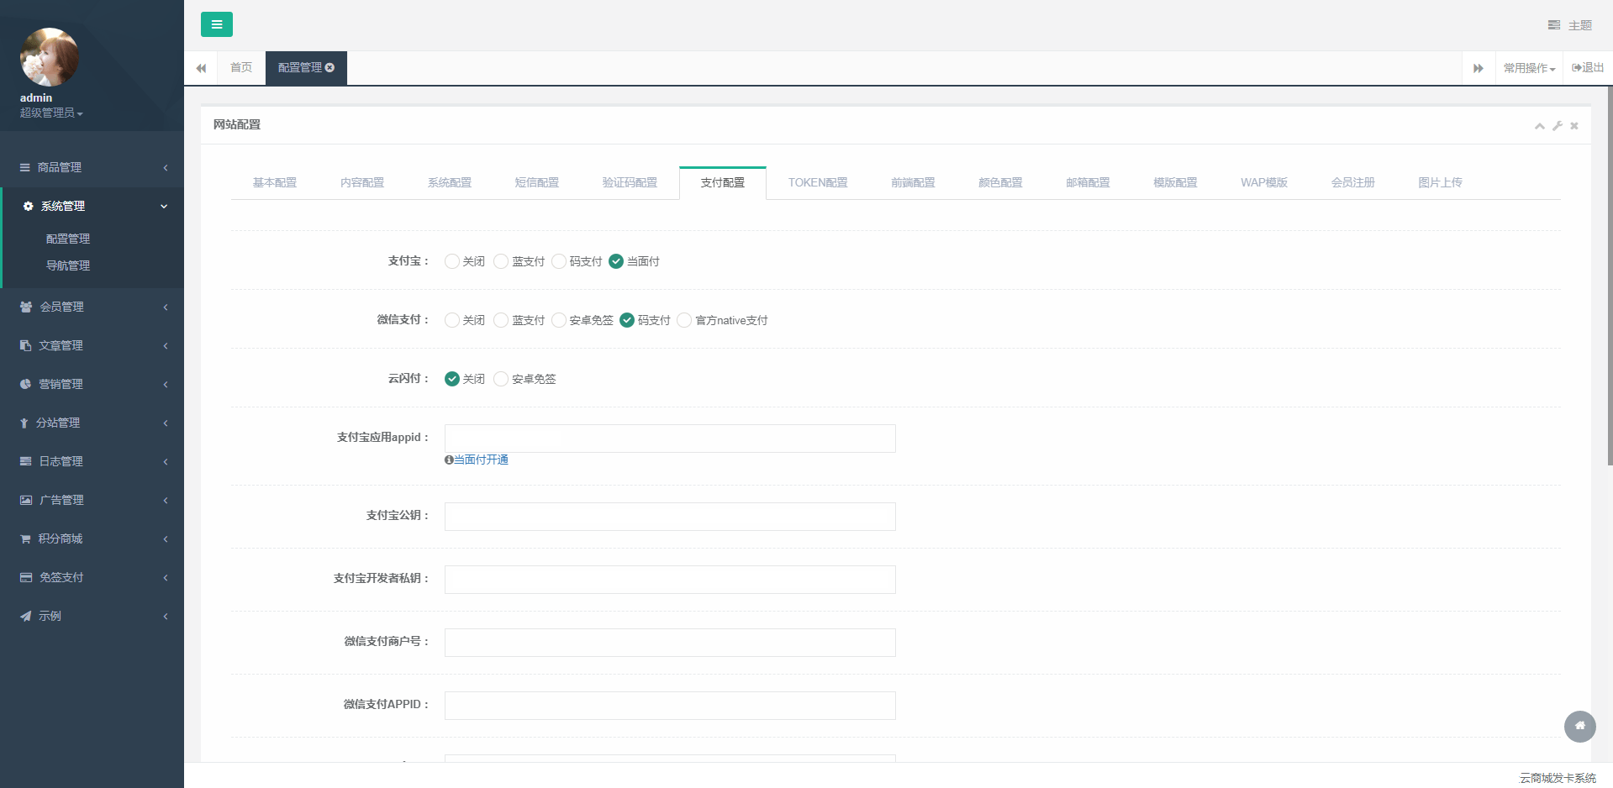
Task: Click the forward tabs right arrow icon
Action: pos(1478,68)
